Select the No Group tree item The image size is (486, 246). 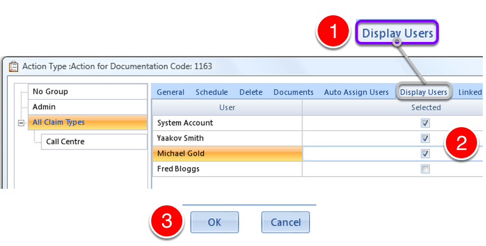click(x=88, y=92)
